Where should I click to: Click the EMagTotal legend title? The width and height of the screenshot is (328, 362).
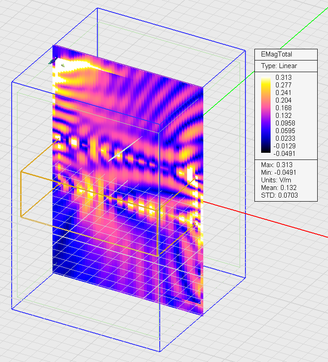tap(276, 54)
